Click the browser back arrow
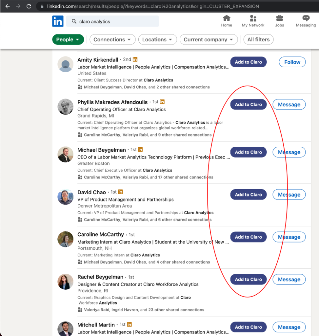 8,6
